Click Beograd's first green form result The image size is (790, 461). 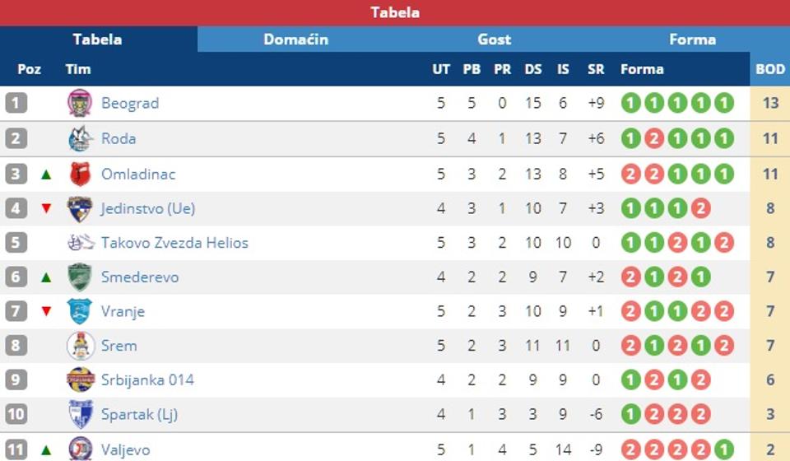630,104
